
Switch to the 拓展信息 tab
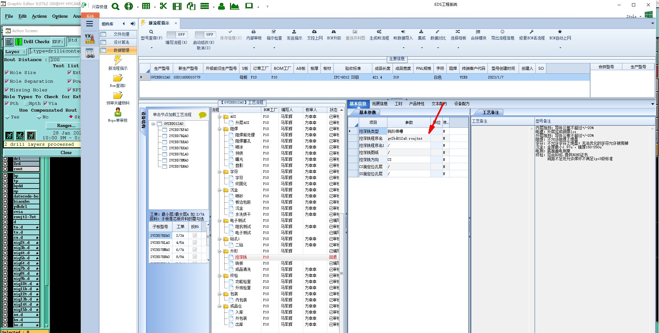pyautogui.click(x=380, y=104)
